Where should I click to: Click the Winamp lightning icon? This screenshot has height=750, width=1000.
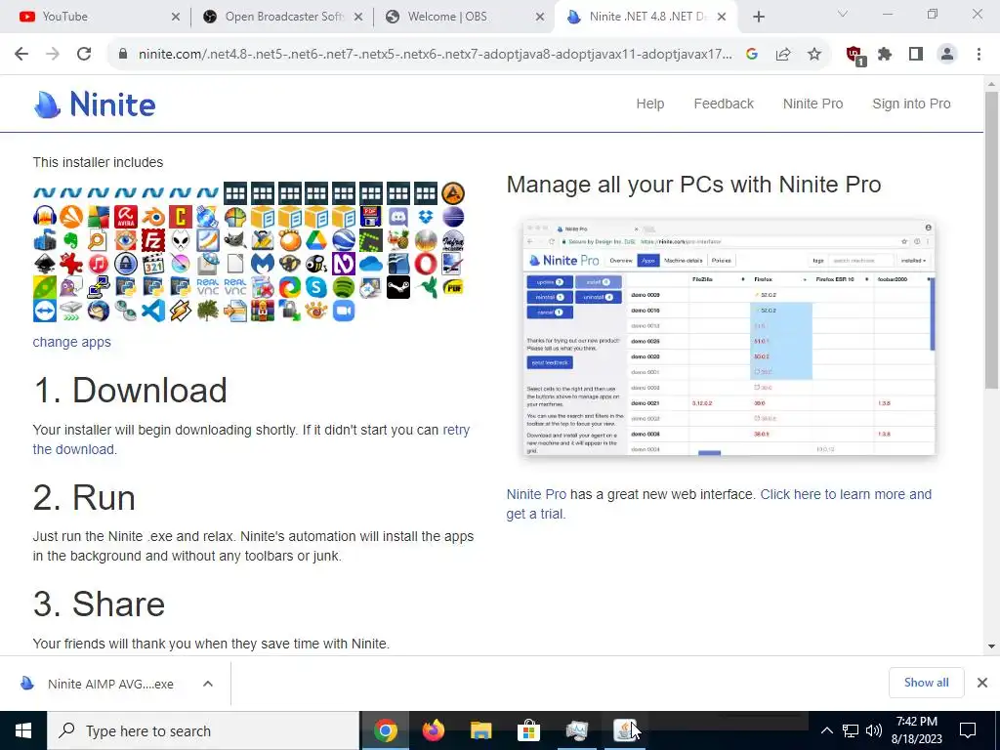181,311
